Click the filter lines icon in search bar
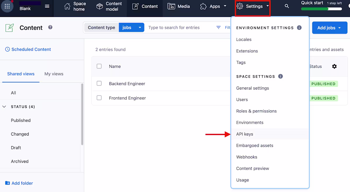 pyautogui.click(x=218, y=28)
